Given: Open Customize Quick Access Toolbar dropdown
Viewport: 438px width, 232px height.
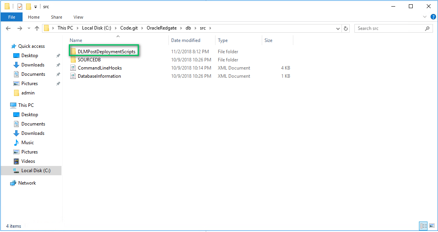Looking at the screenshot, I should [x=36, y=7].
